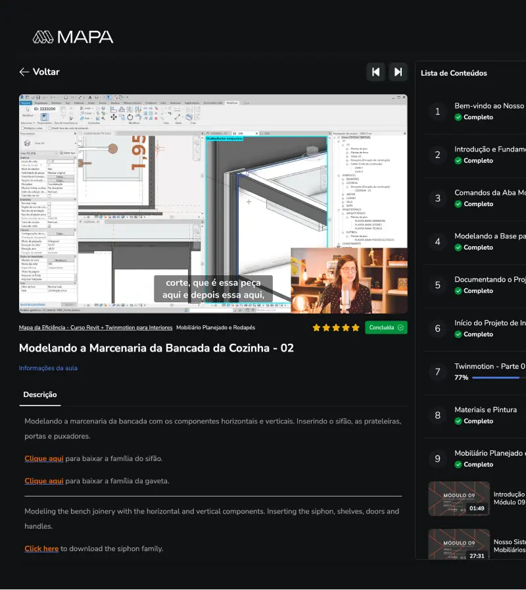Expand module 6 Início do Projeto

pos(475,329)
